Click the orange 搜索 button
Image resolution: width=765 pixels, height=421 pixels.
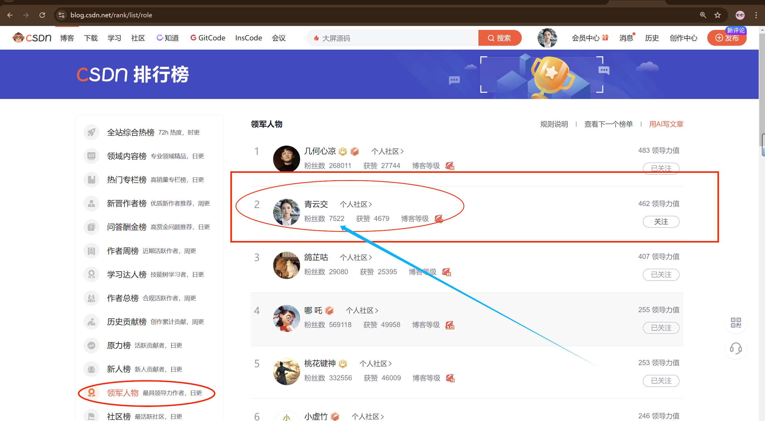click(500, 38)
